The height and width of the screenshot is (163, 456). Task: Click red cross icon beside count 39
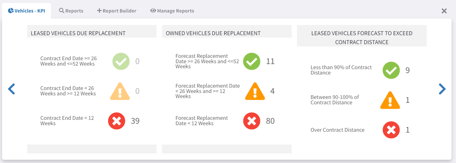(117, 121)
